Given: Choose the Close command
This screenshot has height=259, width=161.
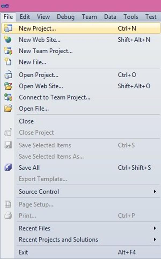Looking at the screenshot, I should click(x=26, y=121).
